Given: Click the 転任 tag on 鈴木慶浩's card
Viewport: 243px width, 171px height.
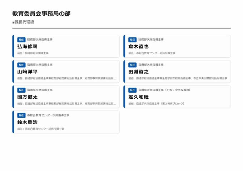Looking at the screenshot, I should [21, 115].
